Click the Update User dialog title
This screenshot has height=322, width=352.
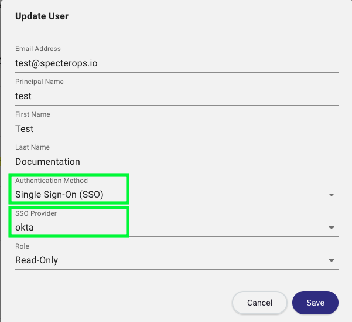pyautogui.click(x=42, y=16)
